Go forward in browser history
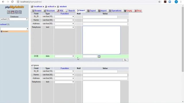 coord(8,2)
